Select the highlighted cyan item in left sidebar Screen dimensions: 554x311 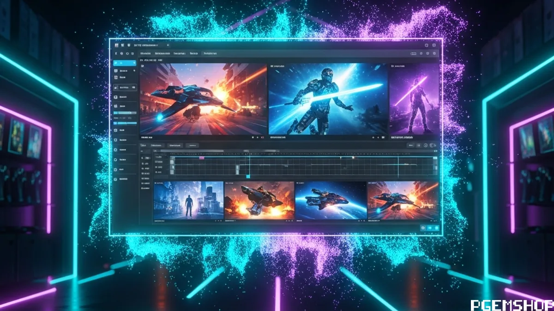tap(125, 63)
